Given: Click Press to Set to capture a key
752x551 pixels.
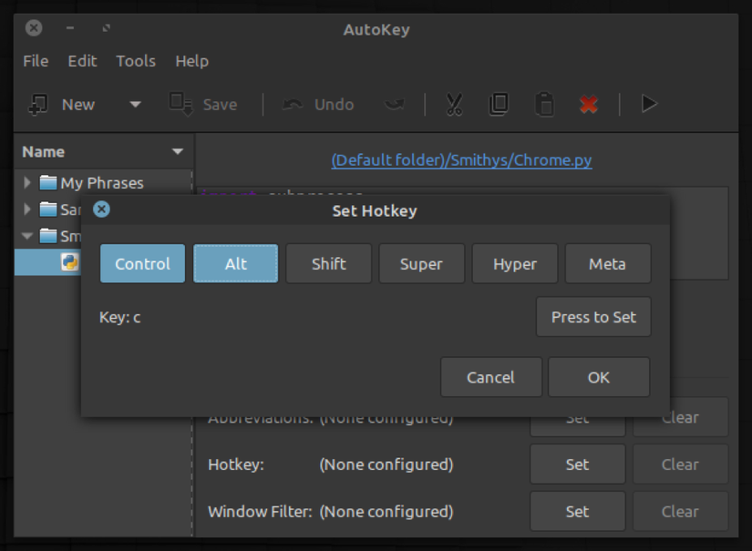Looking at the screenshot, I should (593, 317).
